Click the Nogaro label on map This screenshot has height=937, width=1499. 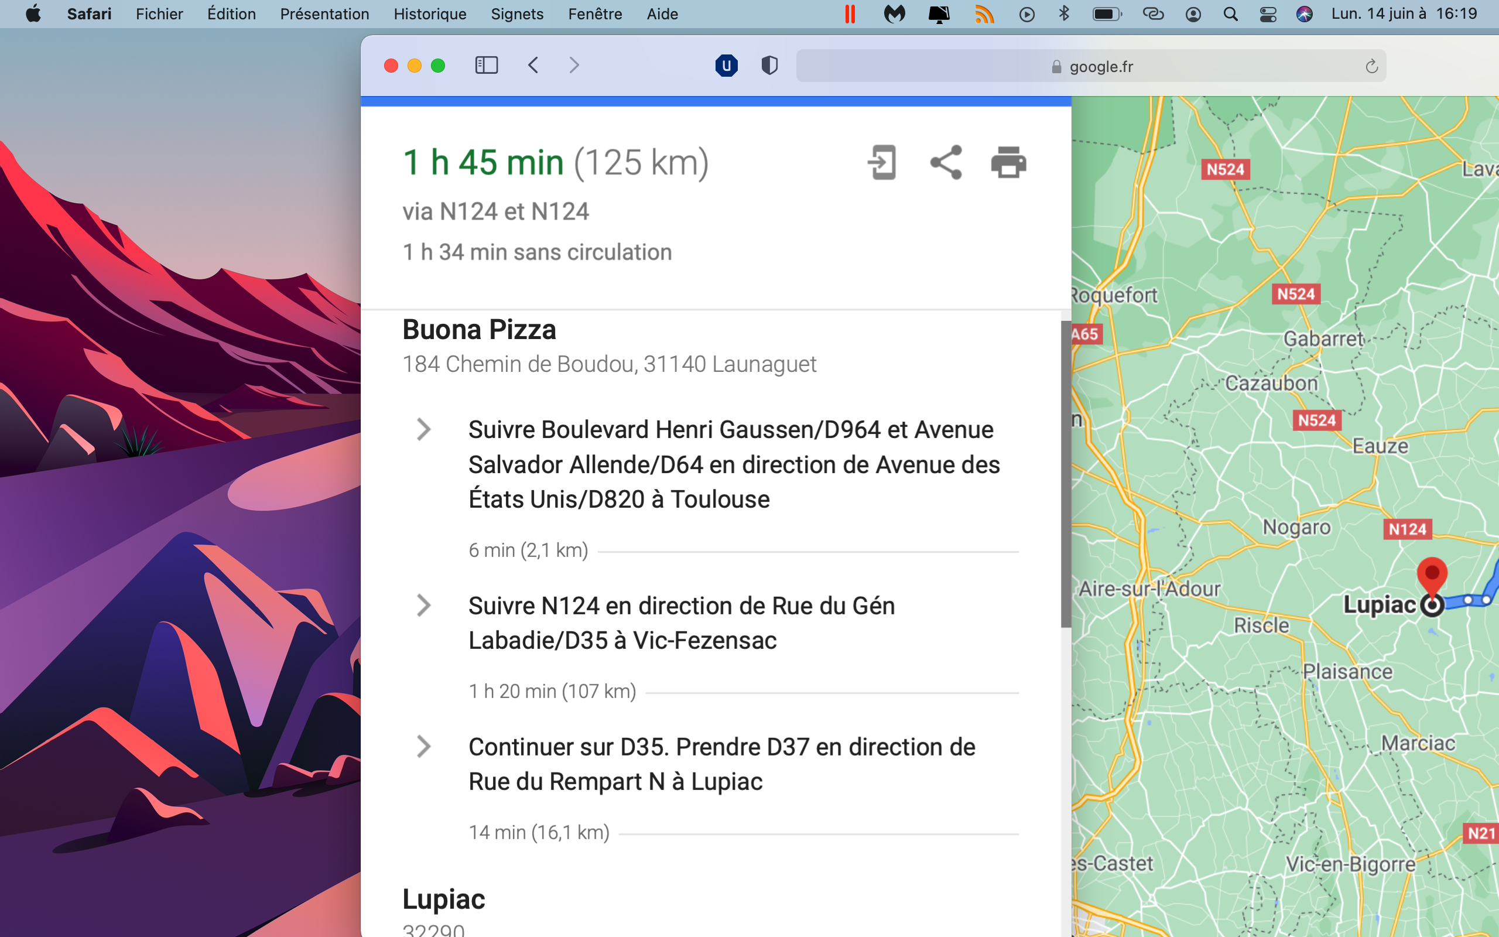[x=1296, y=526]
